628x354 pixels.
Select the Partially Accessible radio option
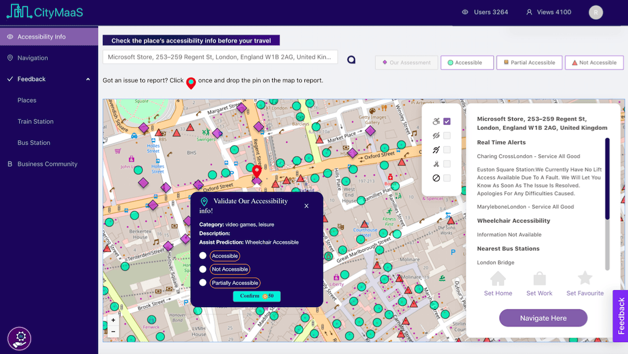pyautogui.click(x=203, y=283)
